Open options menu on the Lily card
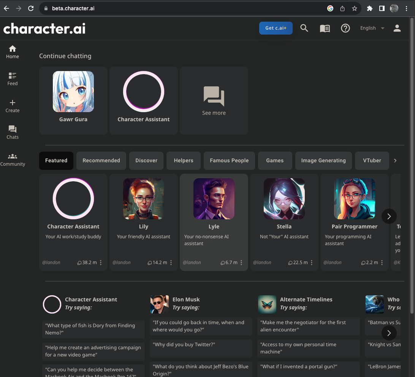415x377 pixels. pyautogui.click(x=171, y=262)
